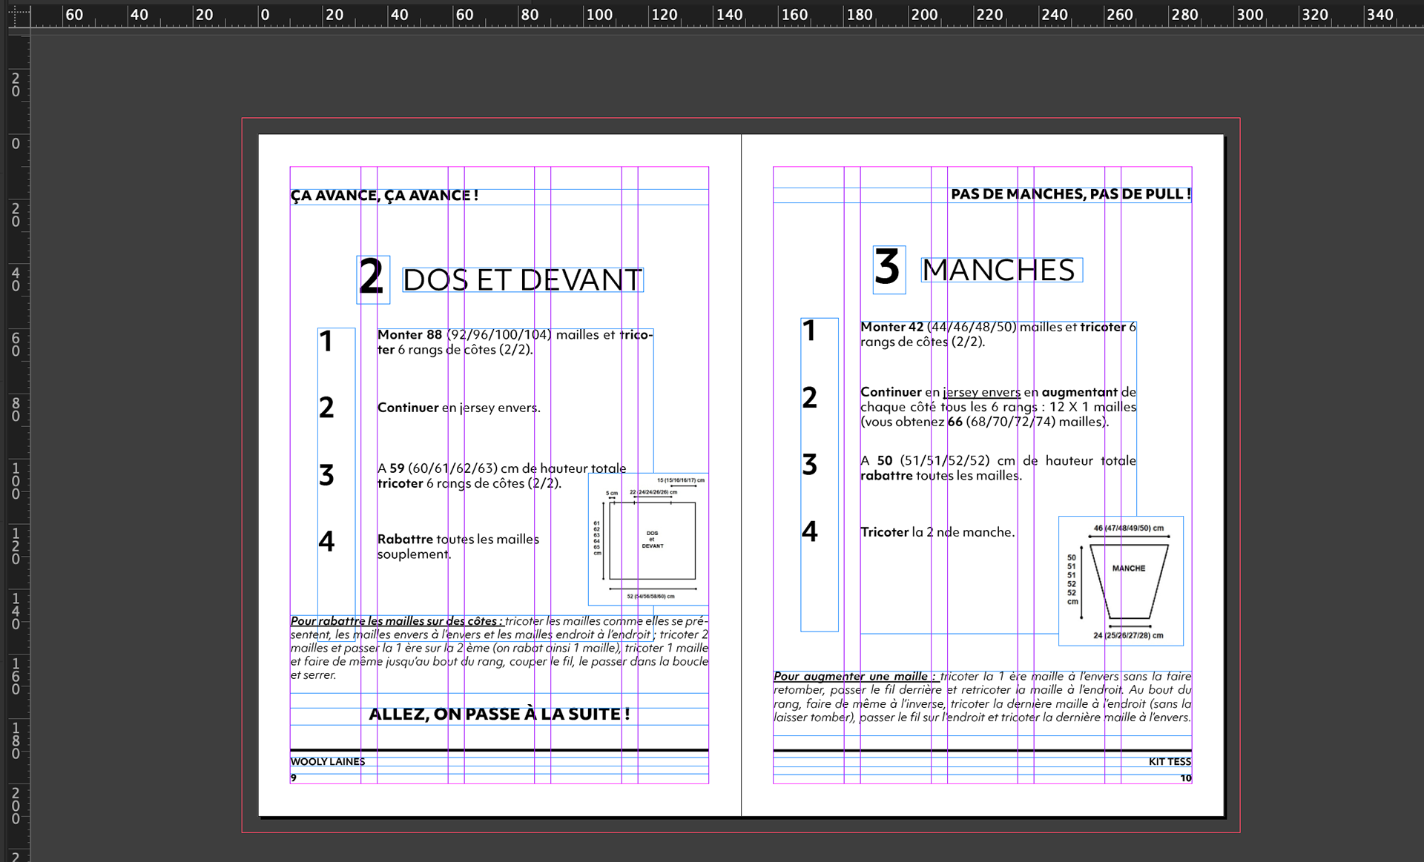The image size is (1424, 862).
Task: Click "46 (47/48/49/50) cm" diagram label
Action: [x=1128, y=528]
